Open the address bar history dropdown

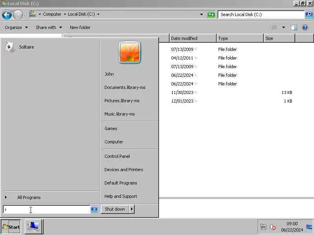(x=201, y=14)
